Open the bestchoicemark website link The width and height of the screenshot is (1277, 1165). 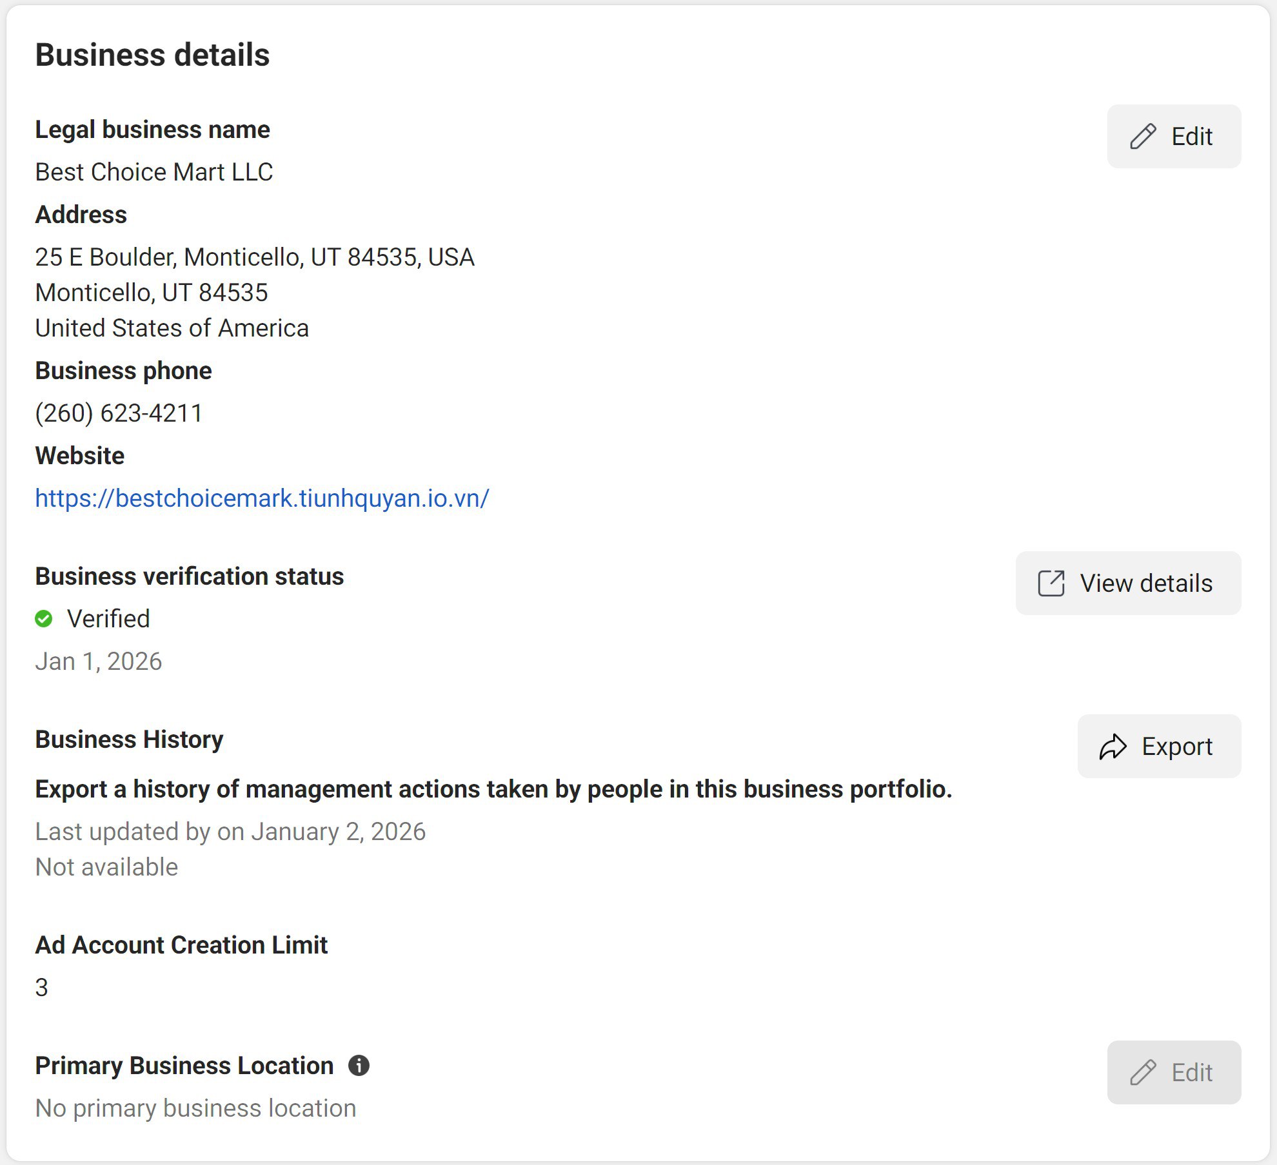(x=262, y=498)
